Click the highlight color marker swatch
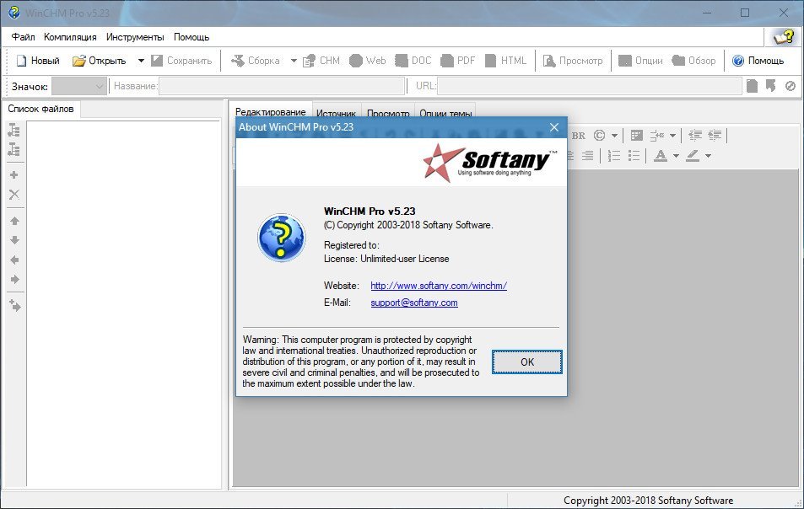The image size is (804, 509). tap(693, 156)
